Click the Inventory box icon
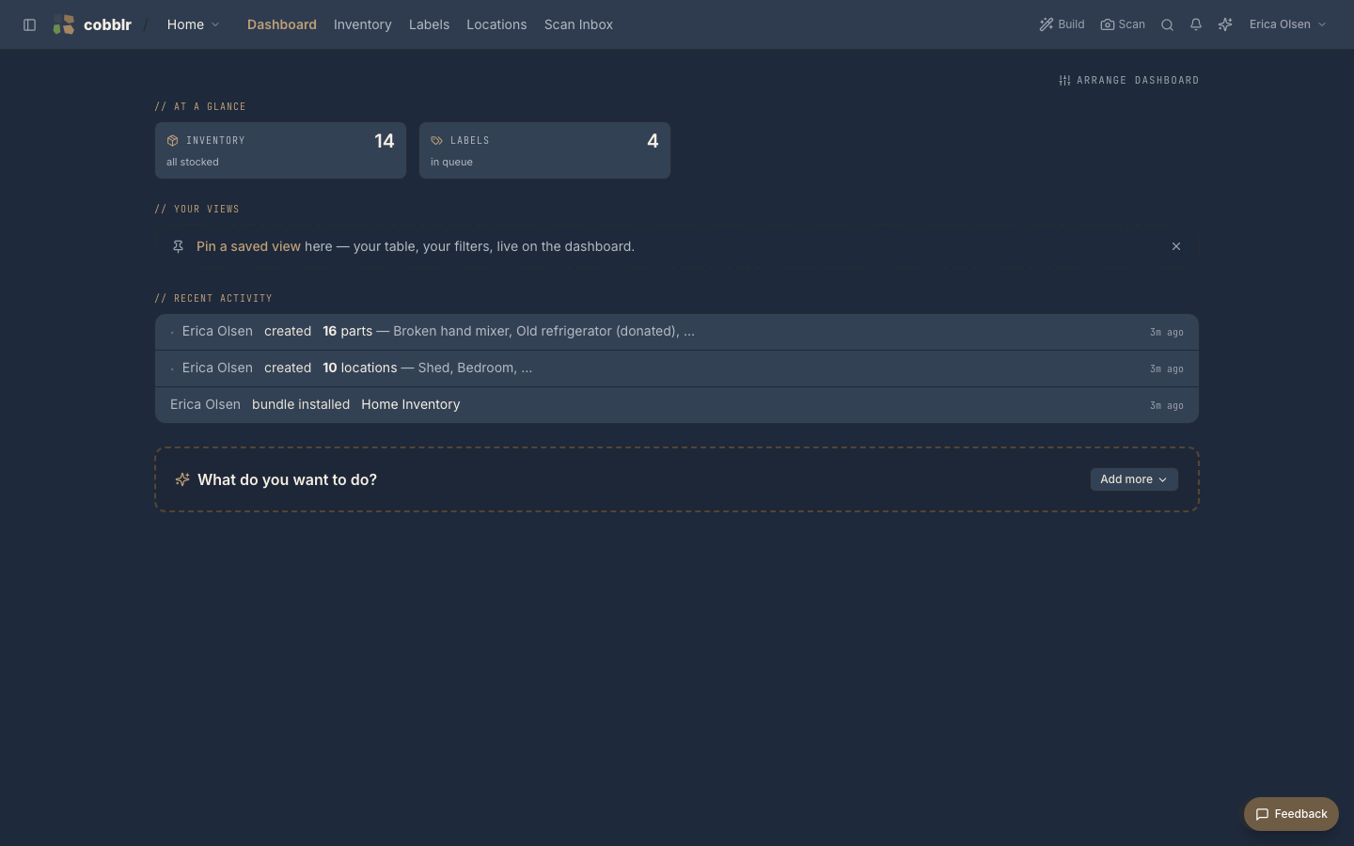 (x=172, y=140)
